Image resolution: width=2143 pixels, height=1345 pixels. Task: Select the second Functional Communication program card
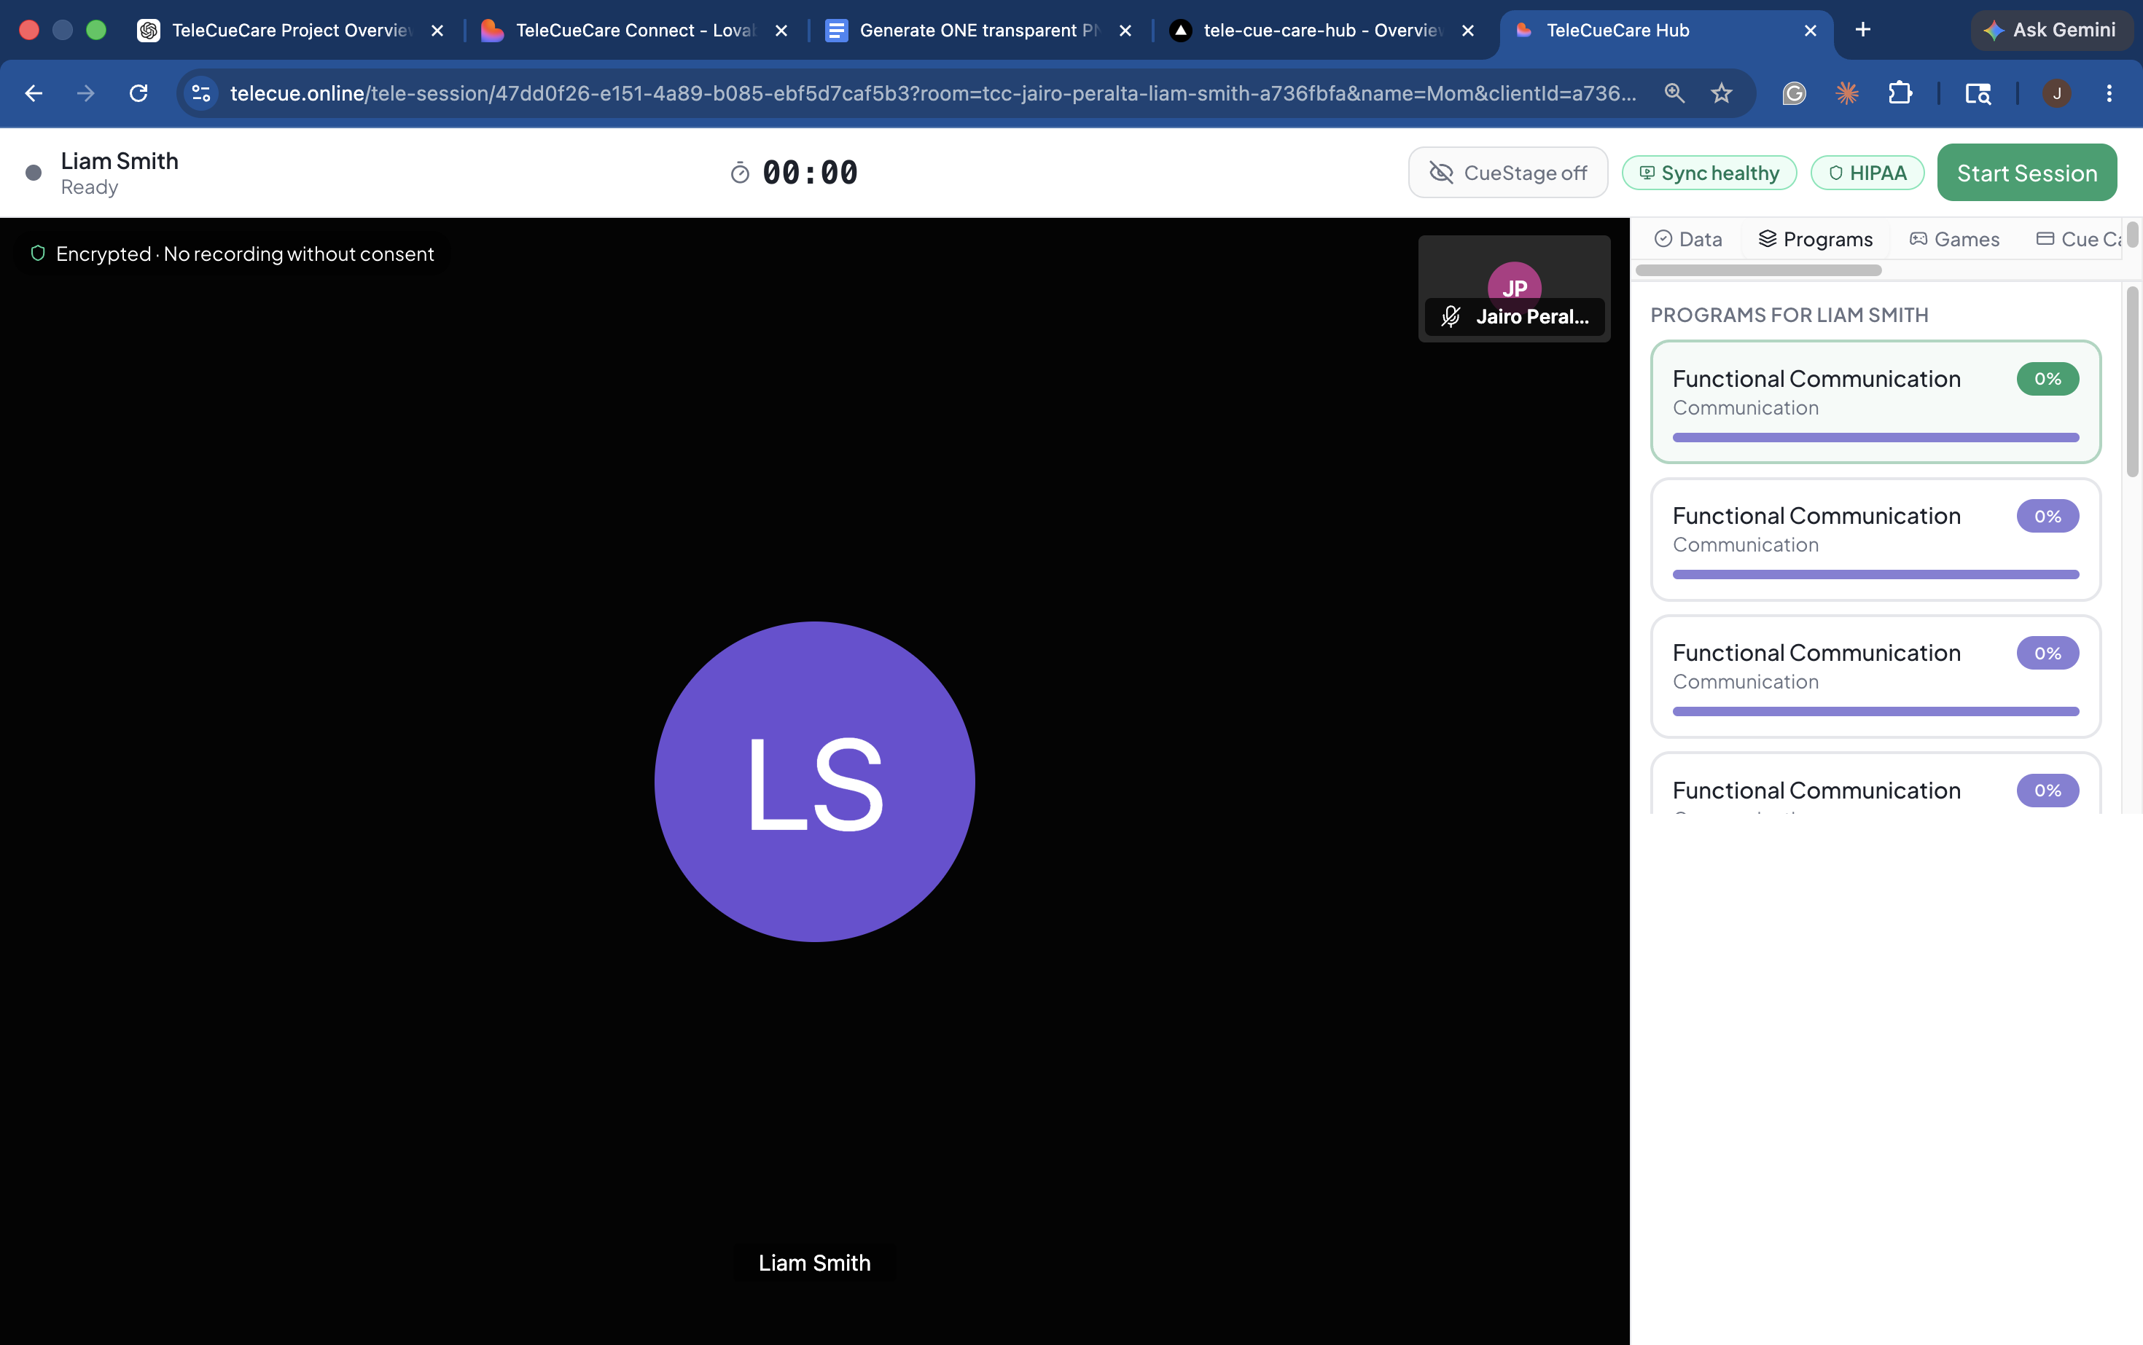(1875, 539)
